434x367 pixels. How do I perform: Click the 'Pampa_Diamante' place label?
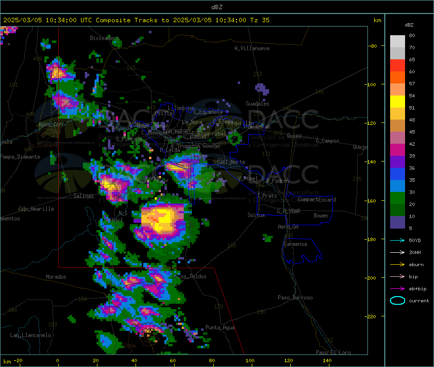(x=20, y=157)
